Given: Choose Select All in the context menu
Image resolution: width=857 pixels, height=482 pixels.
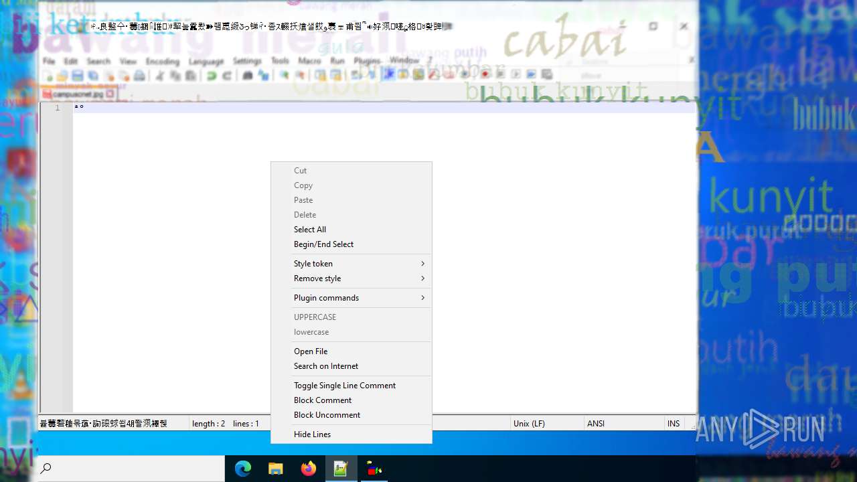Looking at the screenshot, I should 352,230.
